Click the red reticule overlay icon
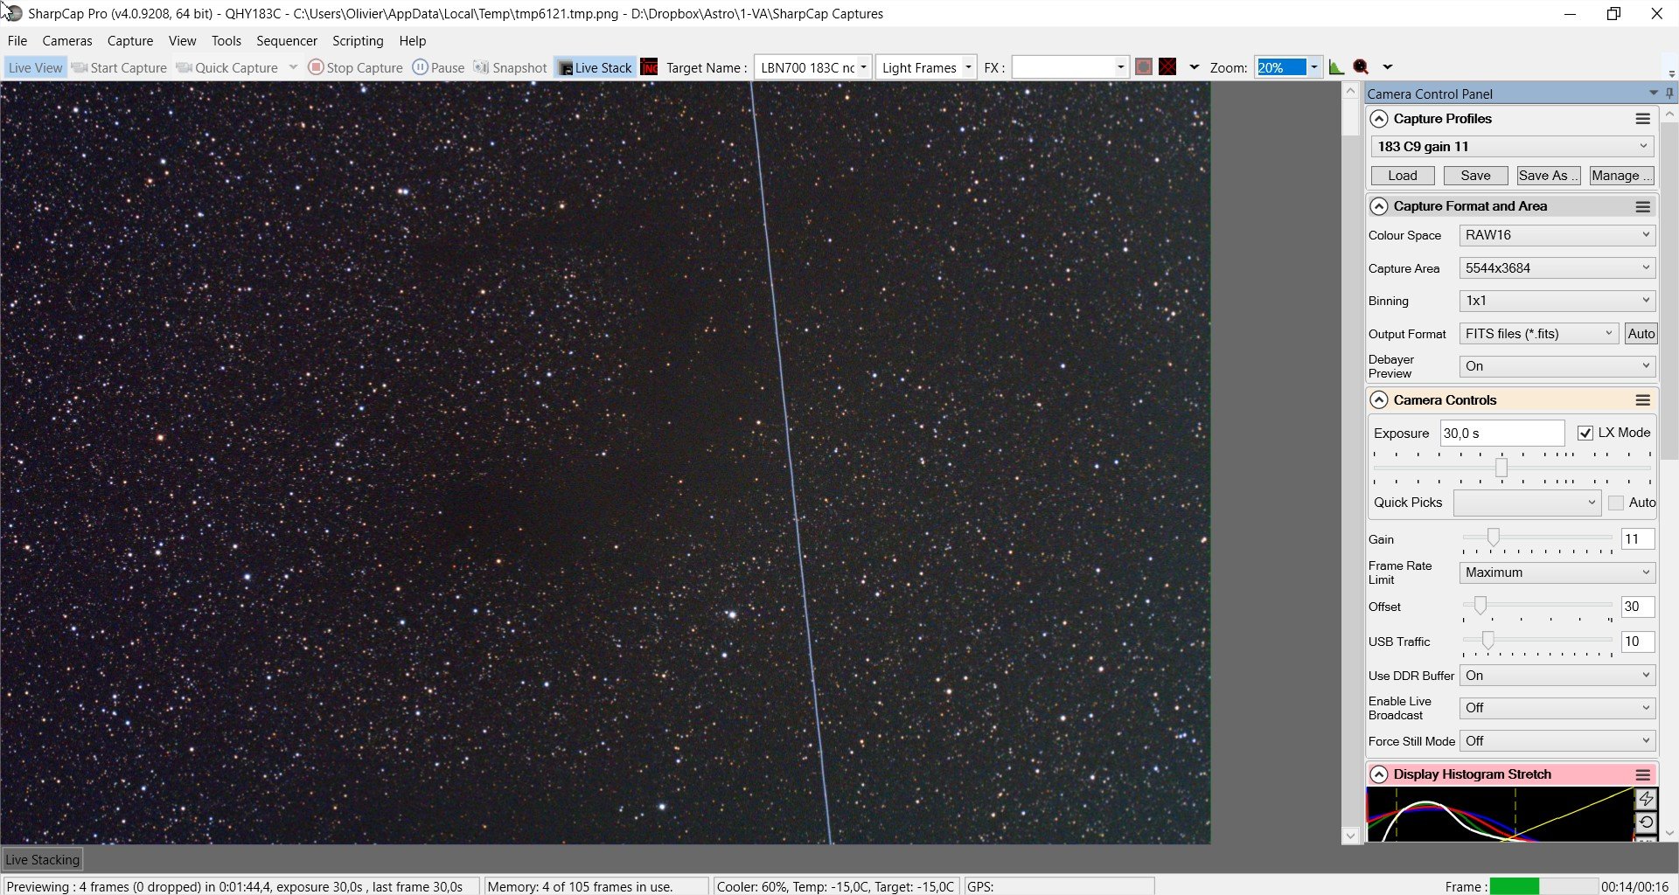1679x895 pixels. tap(1167, 67)
